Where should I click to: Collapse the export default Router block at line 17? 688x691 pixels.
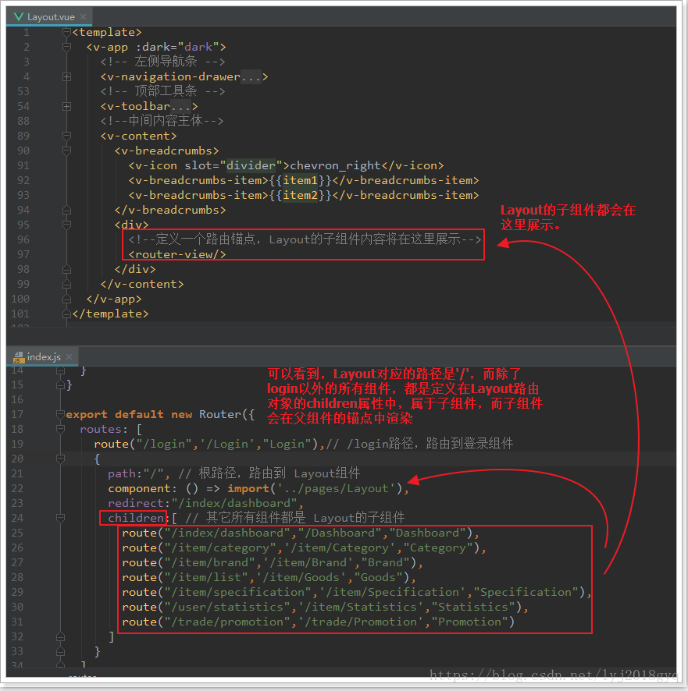60,414
